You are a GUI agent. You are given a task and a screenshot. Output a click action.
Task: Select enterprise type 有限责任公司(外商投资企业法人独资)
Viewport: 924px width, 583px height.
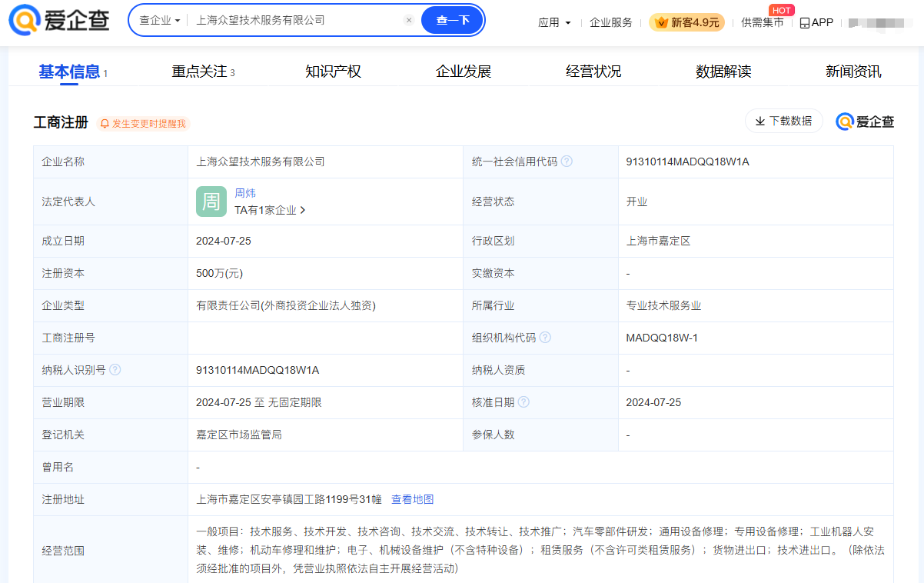286,305
